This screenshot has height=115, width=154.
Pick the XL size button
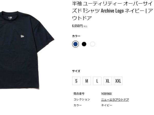108,81
